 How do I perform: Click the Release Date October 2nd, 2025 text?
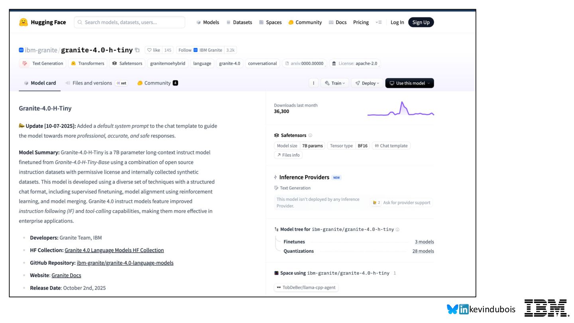coord(68,288)
